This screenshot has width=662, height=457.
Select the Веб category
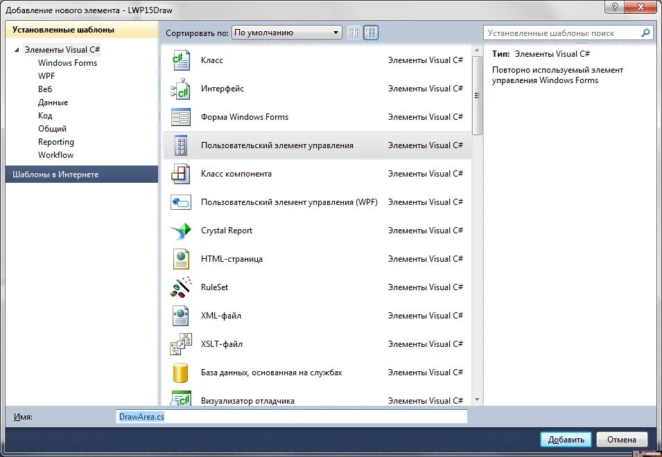pos(45,89)
